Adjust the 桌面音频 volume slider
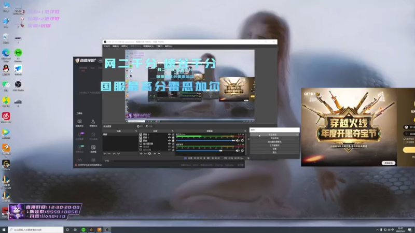 pos(205,151)
